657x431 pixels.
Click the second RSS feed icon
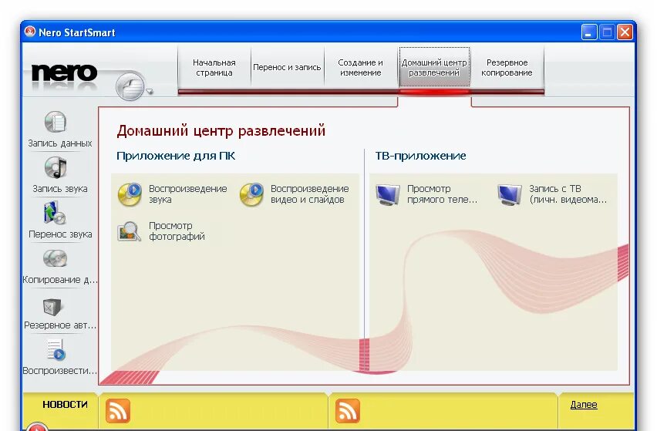point(347,411)
